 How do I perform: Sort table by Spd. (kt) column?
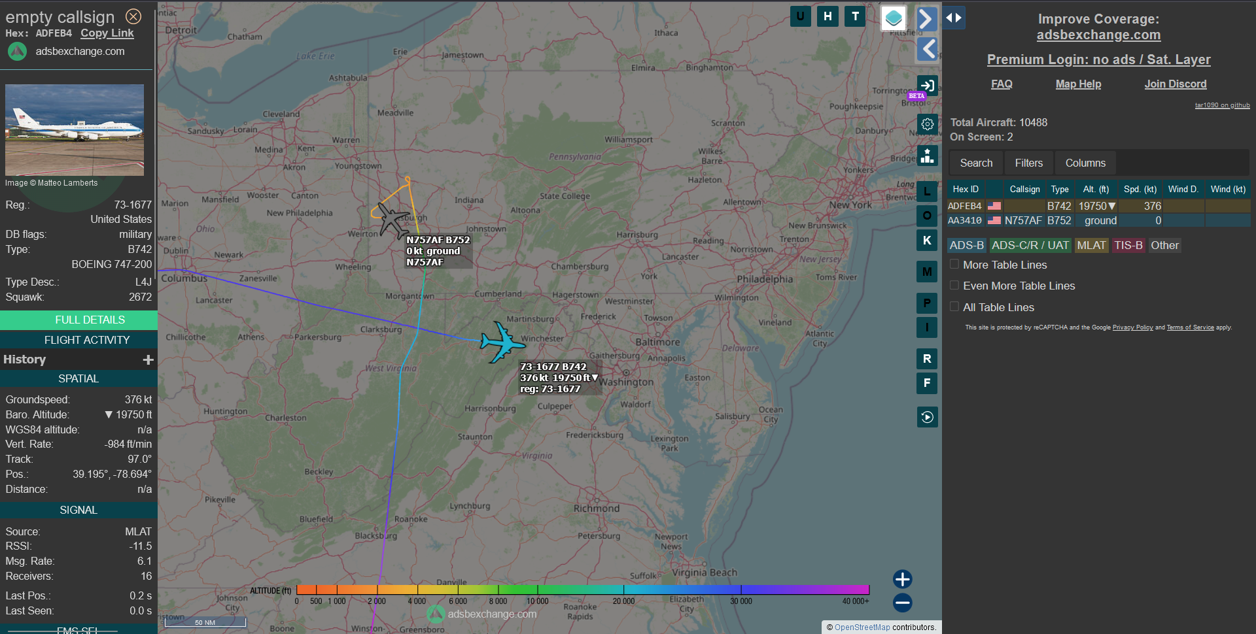point(1140,190)
